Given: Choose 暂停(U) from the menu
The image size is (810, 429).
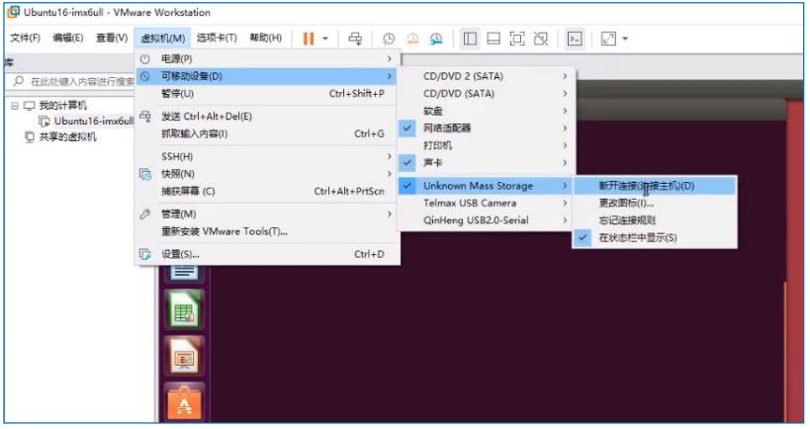Looking at the screenshot, I should [268, 94].
